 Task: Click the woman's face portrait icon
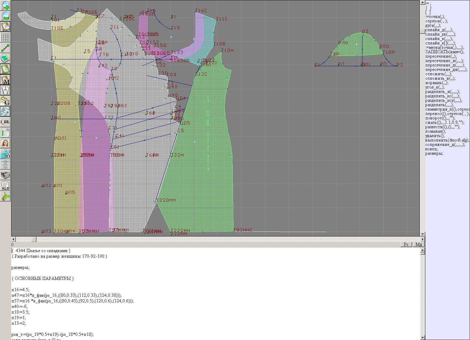[x=5, y=144]
